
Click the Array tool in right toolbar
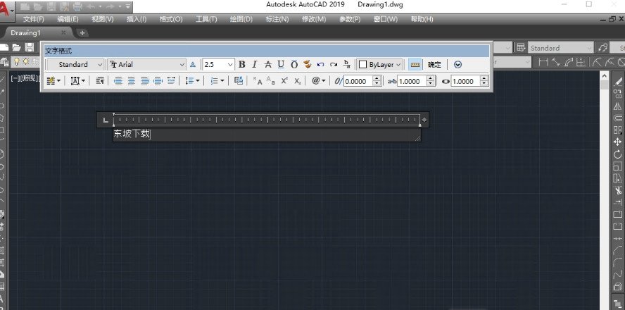[617, 130]
